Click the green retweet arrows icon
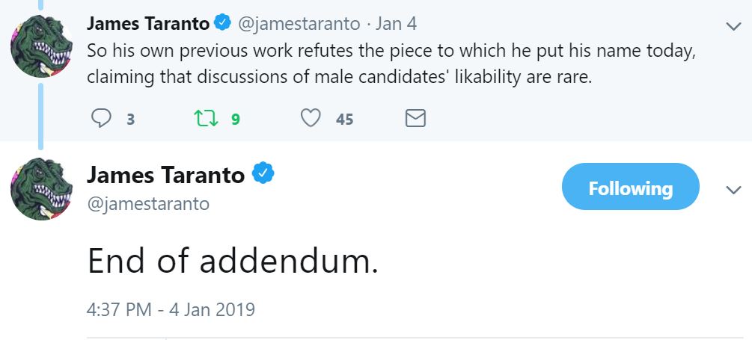The height and width of the screenshot is (340, 752). [x=206, y=118]
